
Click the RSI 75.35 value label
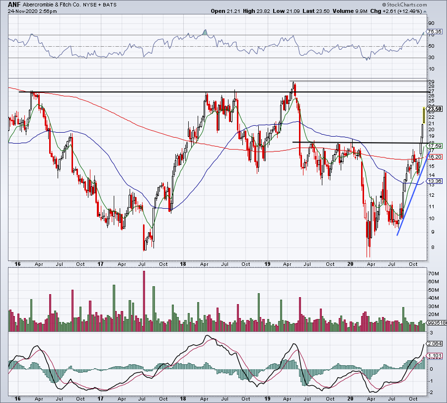click(435, 32)
